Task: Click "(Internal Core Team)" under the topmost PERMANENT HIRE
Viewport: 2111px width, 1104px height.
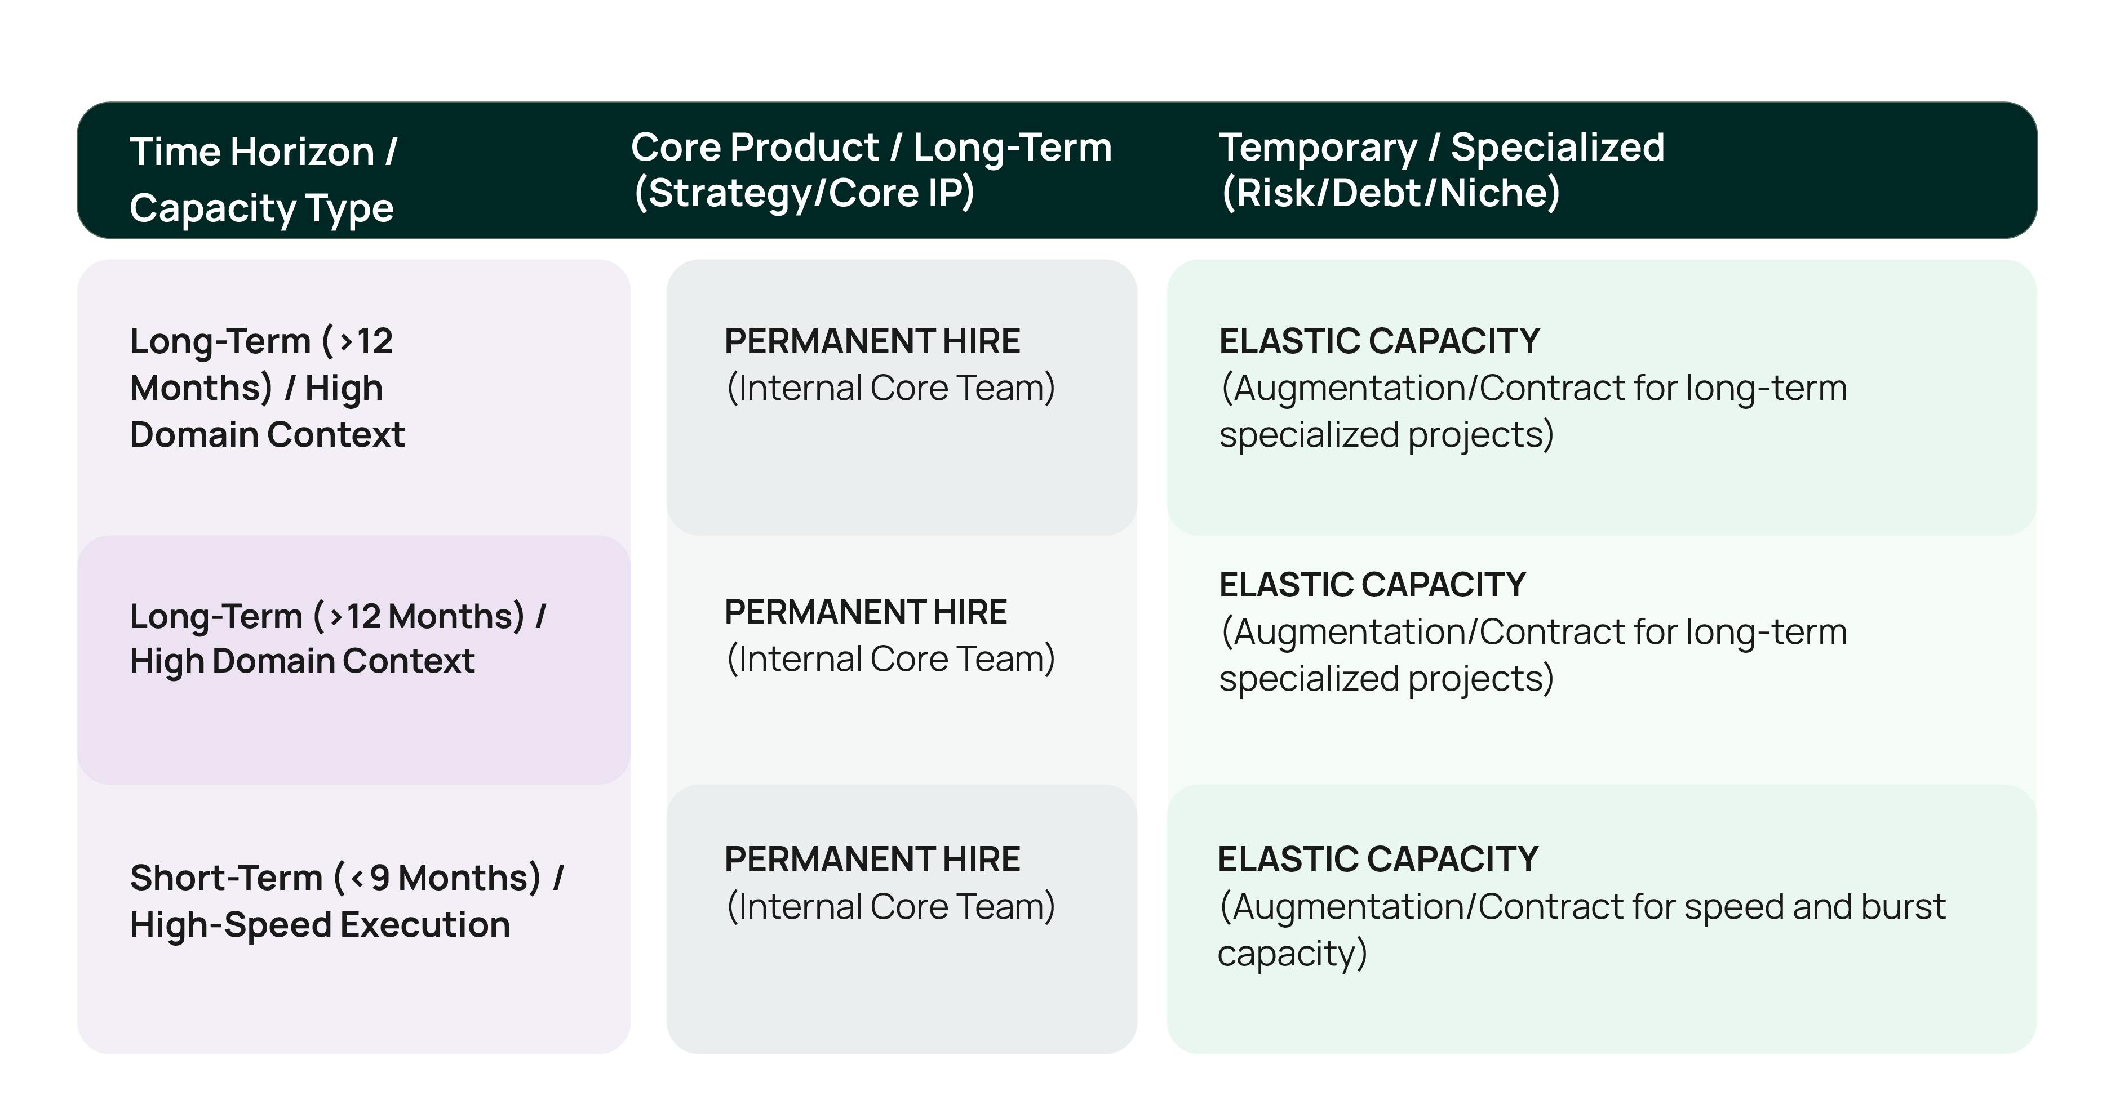Action: point(891,388)
